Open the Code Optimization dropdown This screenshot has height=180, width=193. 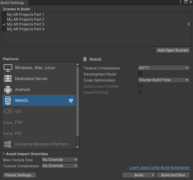click(164, 80)
